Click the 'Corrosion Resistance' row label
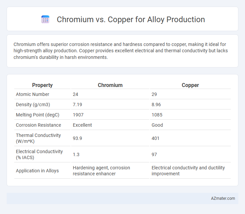245x214 pixels. (38, 125)
